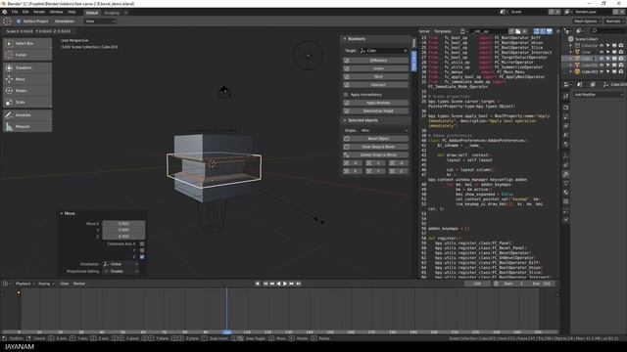Click the Union boolean button
The height and width of the screenshot is (352, 627).
pos(376,68)
